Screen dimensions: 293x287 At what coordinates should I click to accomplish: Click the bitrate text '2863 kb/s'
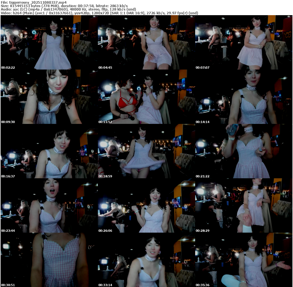tap(119, 6)
